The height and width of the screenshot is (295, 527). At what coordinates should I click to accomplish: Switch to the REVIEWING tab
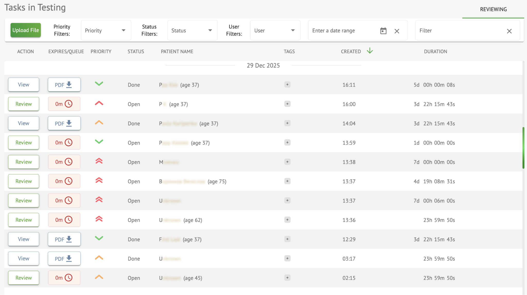(x=493, y=10)
